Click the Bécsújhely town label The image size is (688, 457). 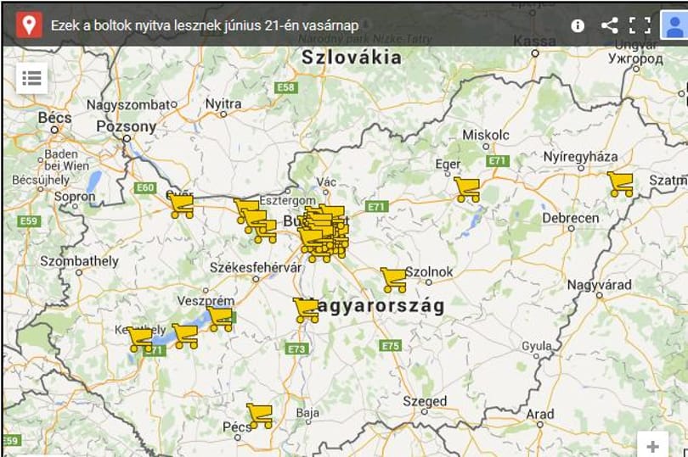coord(41,180)
